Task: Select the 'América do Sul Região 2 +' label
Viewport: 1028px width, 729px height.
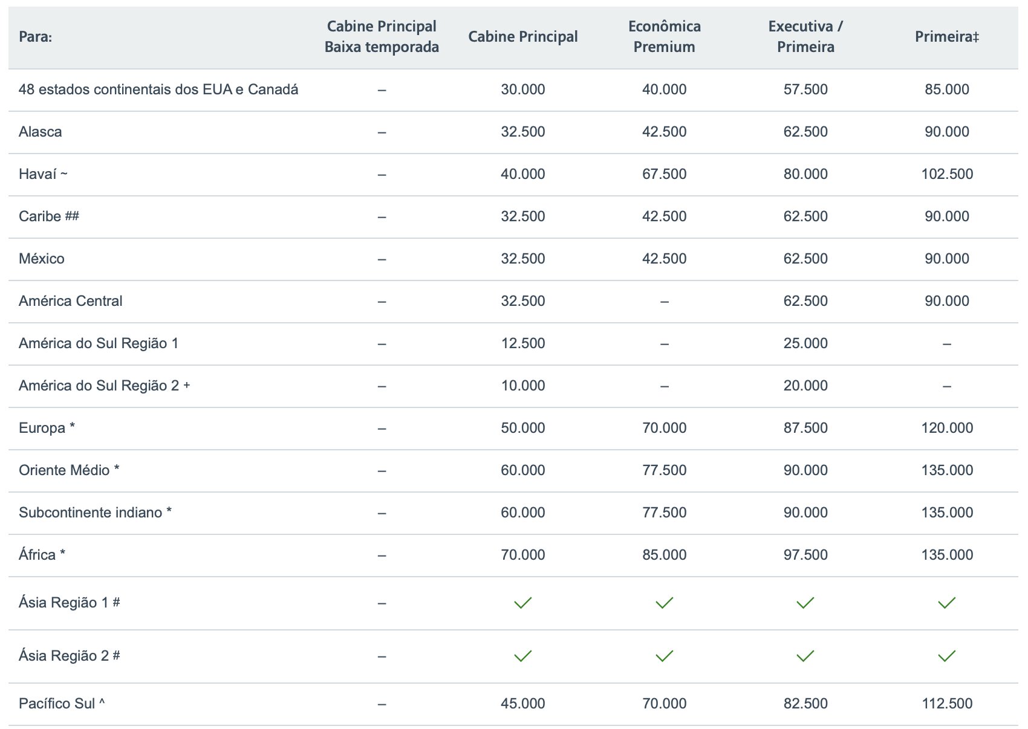Action: click(104, 386)
